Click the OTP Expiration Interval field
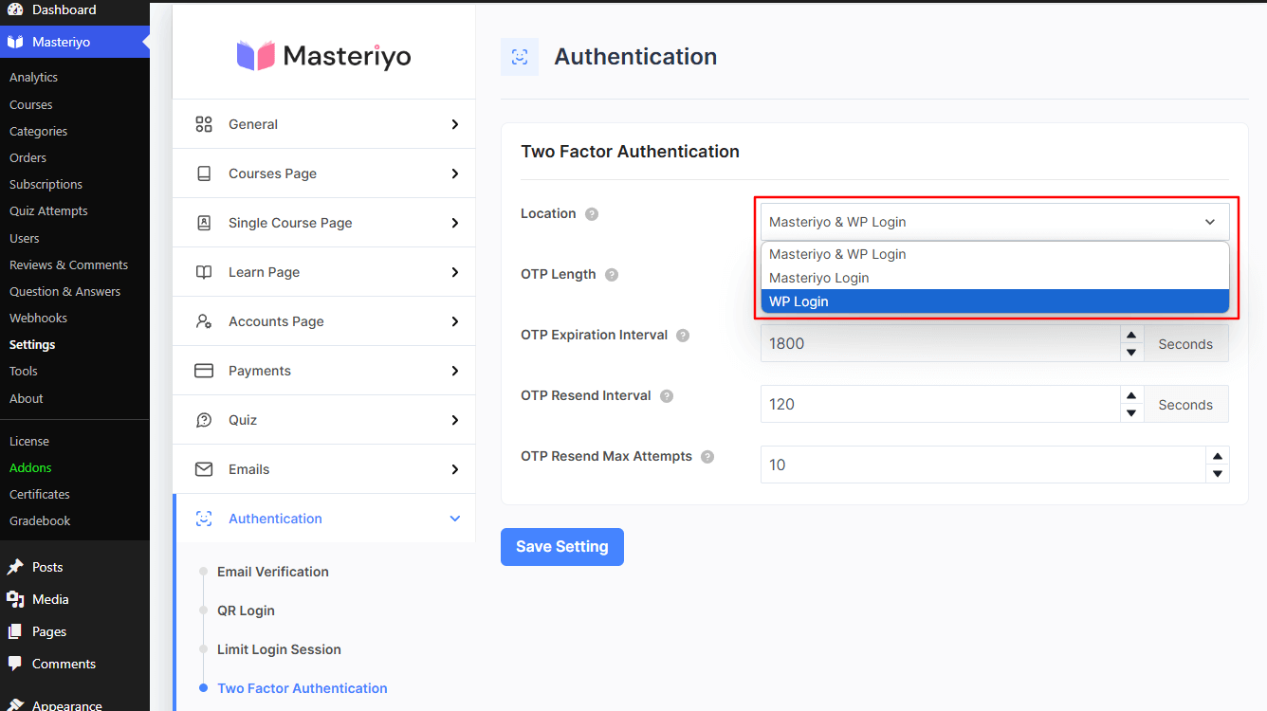 941,343
